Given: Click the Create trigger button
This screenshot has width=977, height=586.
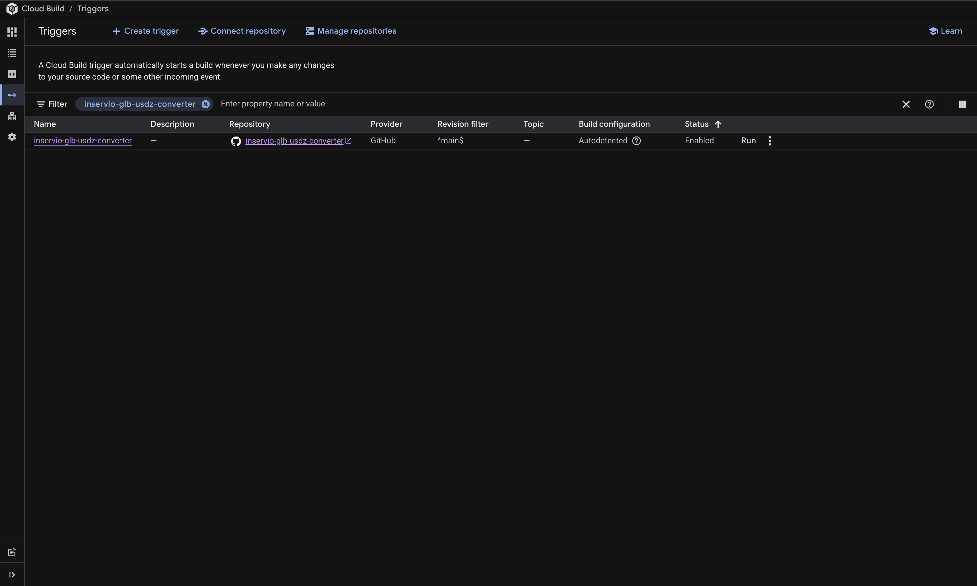Looking at the screenshot, I should coord(145,31).
